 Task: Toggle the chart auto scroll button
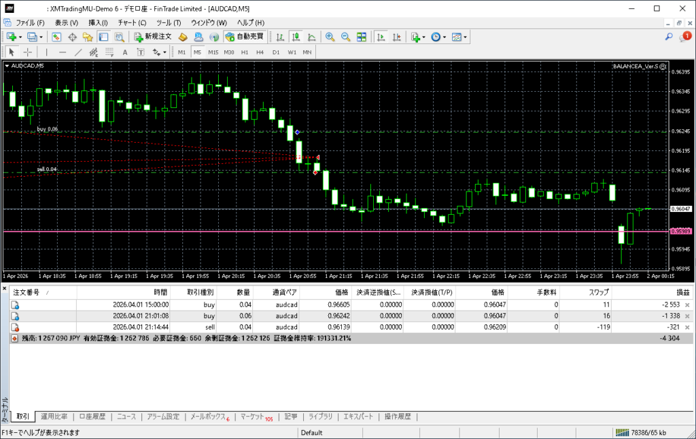(381, 37)
